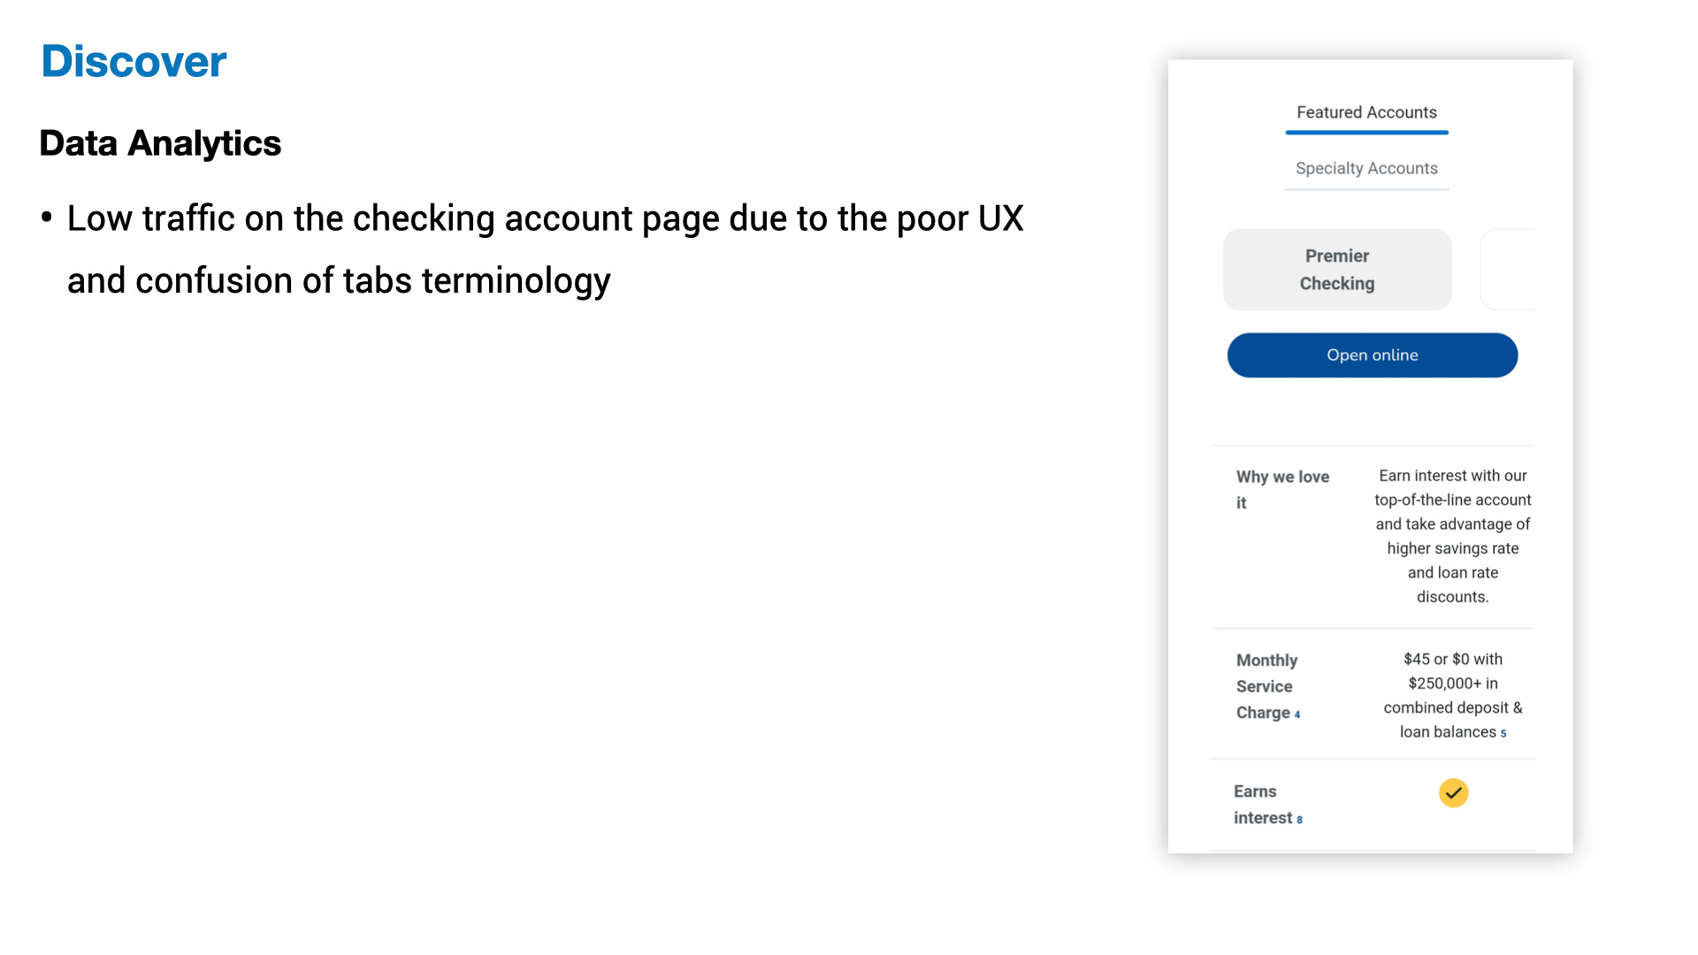Click the Data Analytics heading
This screenshot has height=955, width=1698.
click(x=160, y=143)
